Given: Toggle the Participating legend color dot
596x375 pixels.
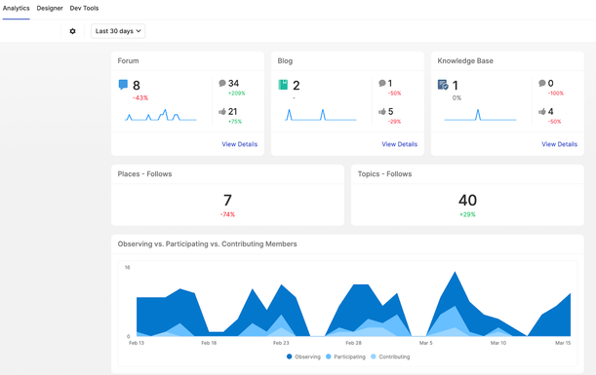Looking at the screenshot, I should (x=329, y=356).
